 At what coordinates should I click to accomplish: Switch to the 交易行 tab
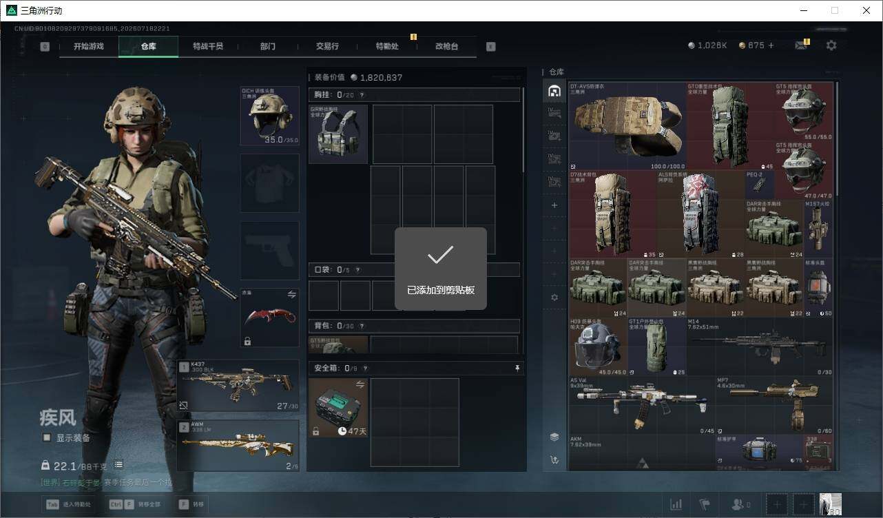click(x=327, y=46)
